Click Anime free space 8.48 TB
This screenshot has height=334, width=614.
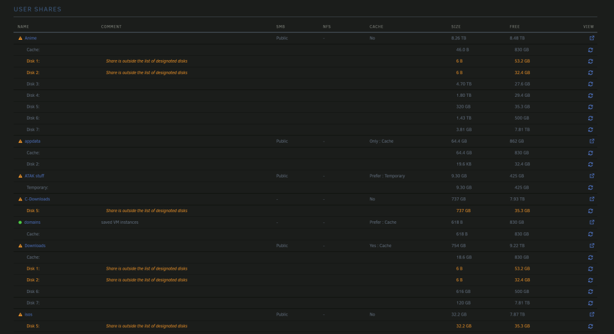[x=517, y=38]
